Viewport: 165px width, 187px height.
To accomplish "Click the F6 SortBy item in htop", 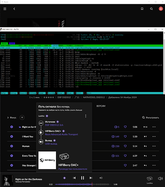I will [x=51, y=93].
